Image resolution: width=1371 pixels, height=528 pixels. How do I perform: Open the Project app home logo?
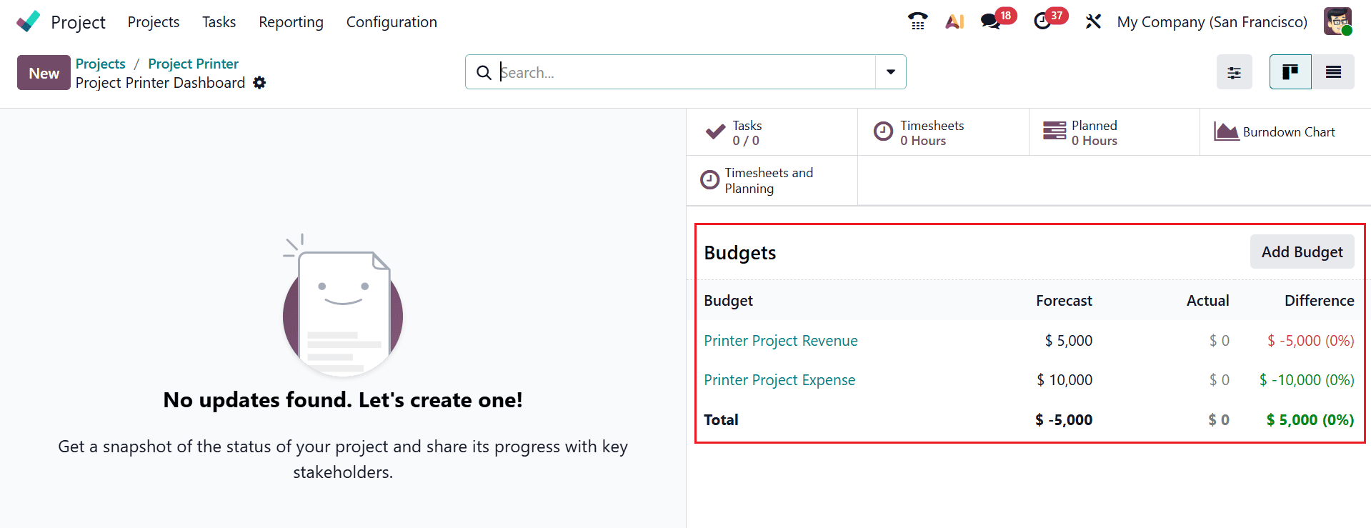[x=28, y=21]
